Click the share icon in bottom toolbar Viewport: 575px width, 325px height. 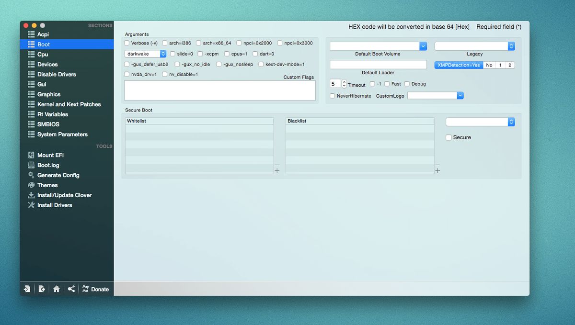[x=71, y=289]
